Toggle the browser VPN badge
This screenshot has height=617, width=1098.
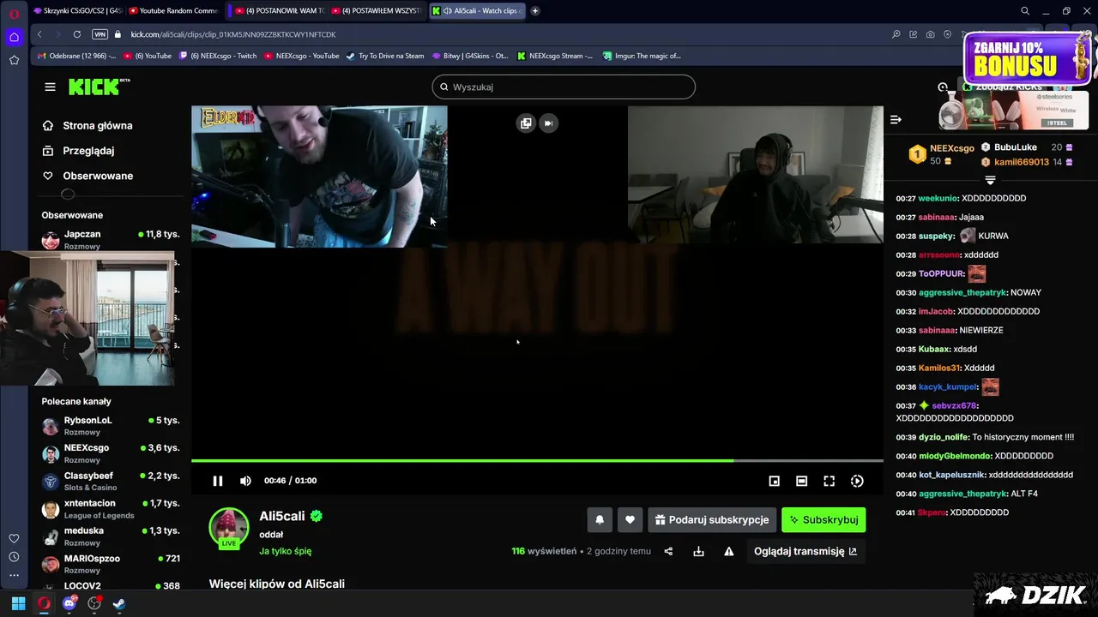click(x=100, y=34)
